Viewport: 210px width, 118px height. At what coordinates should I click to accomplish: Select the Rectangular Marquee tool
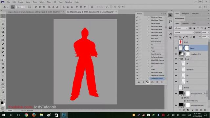[3, 20]
